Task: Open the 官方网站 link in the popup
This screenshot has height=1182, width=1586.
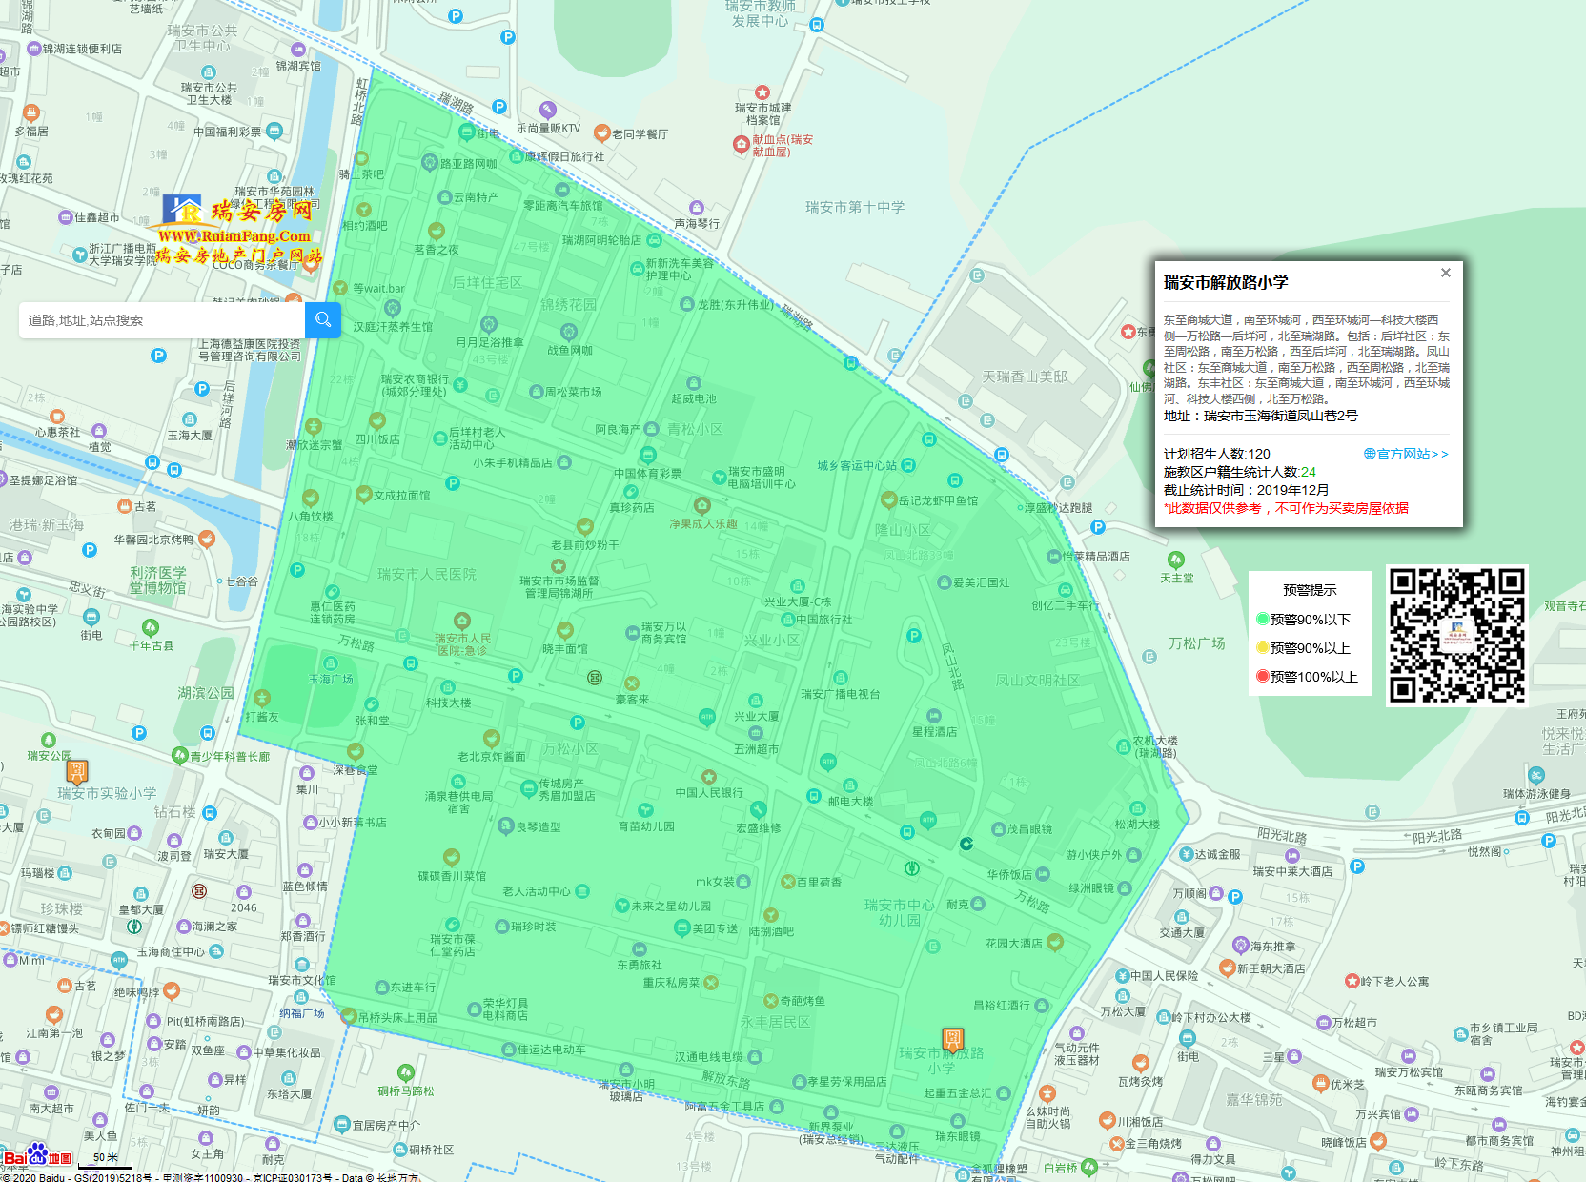Action: (1406, 454)
